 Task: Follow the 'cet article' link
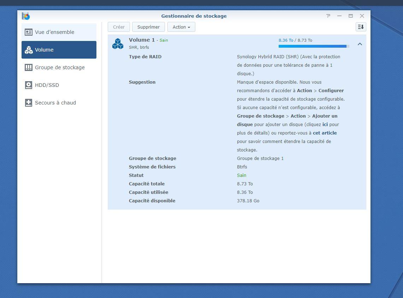[x=325, y=133]
